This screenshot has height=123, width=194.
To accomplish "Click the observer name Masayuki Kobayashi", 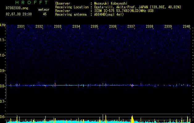I will click(x=111, y=3).
